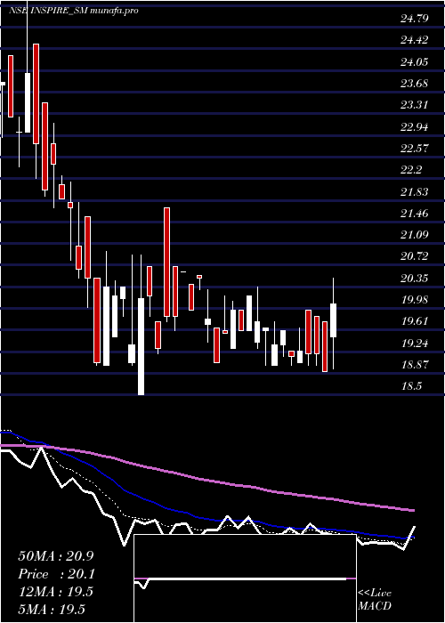Select the 12MA : 19.5 legend text
Image resolution: width=445 pixels, height=623 pixels.
(x=55, y=592)
